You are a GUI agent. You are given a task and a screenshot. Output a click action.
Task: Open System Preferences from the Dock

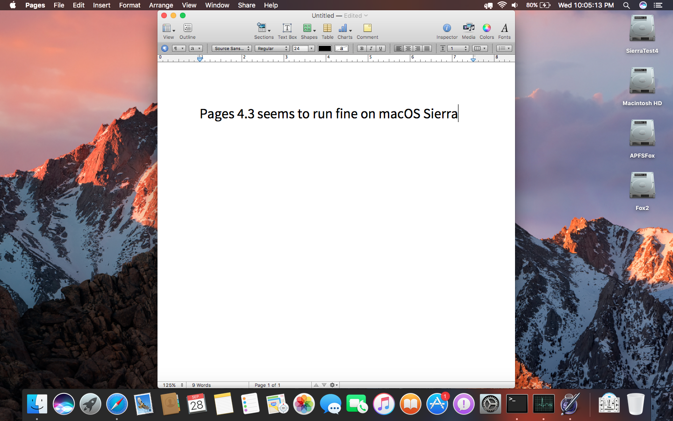click(490, 404)
